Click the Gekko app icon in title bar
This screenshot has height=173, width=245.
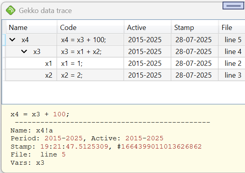pos(11,11)
